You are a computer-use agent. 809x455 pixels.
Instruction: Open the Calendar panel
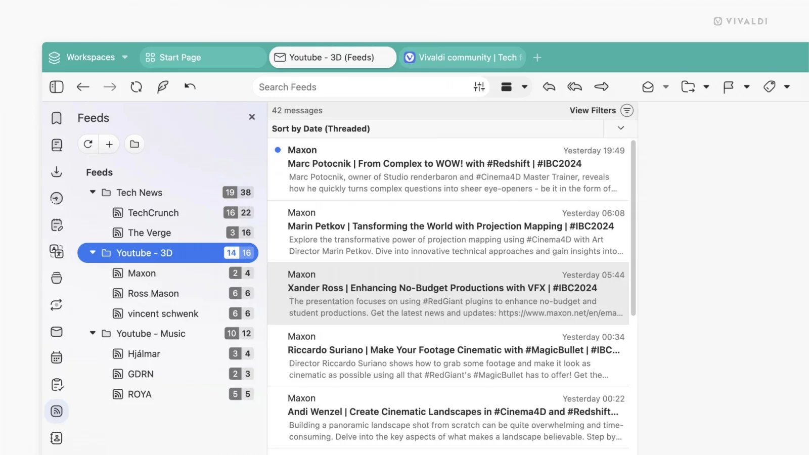point(56,357)
